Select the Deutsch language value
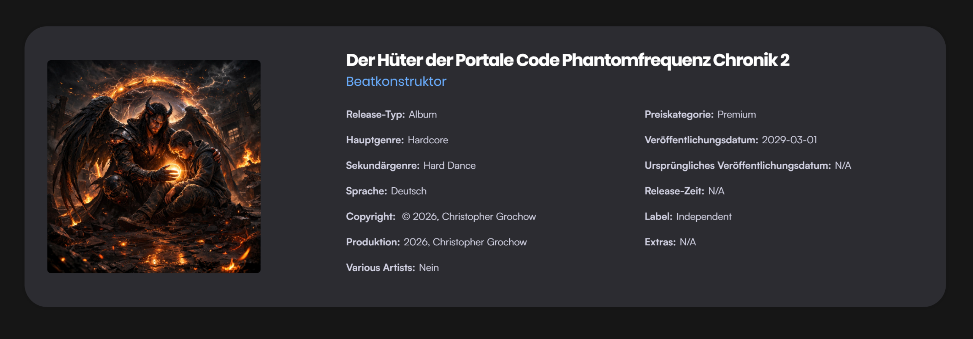Image resolution: width=973 pixels, height=339 pixels. click(x=409, y=191)
